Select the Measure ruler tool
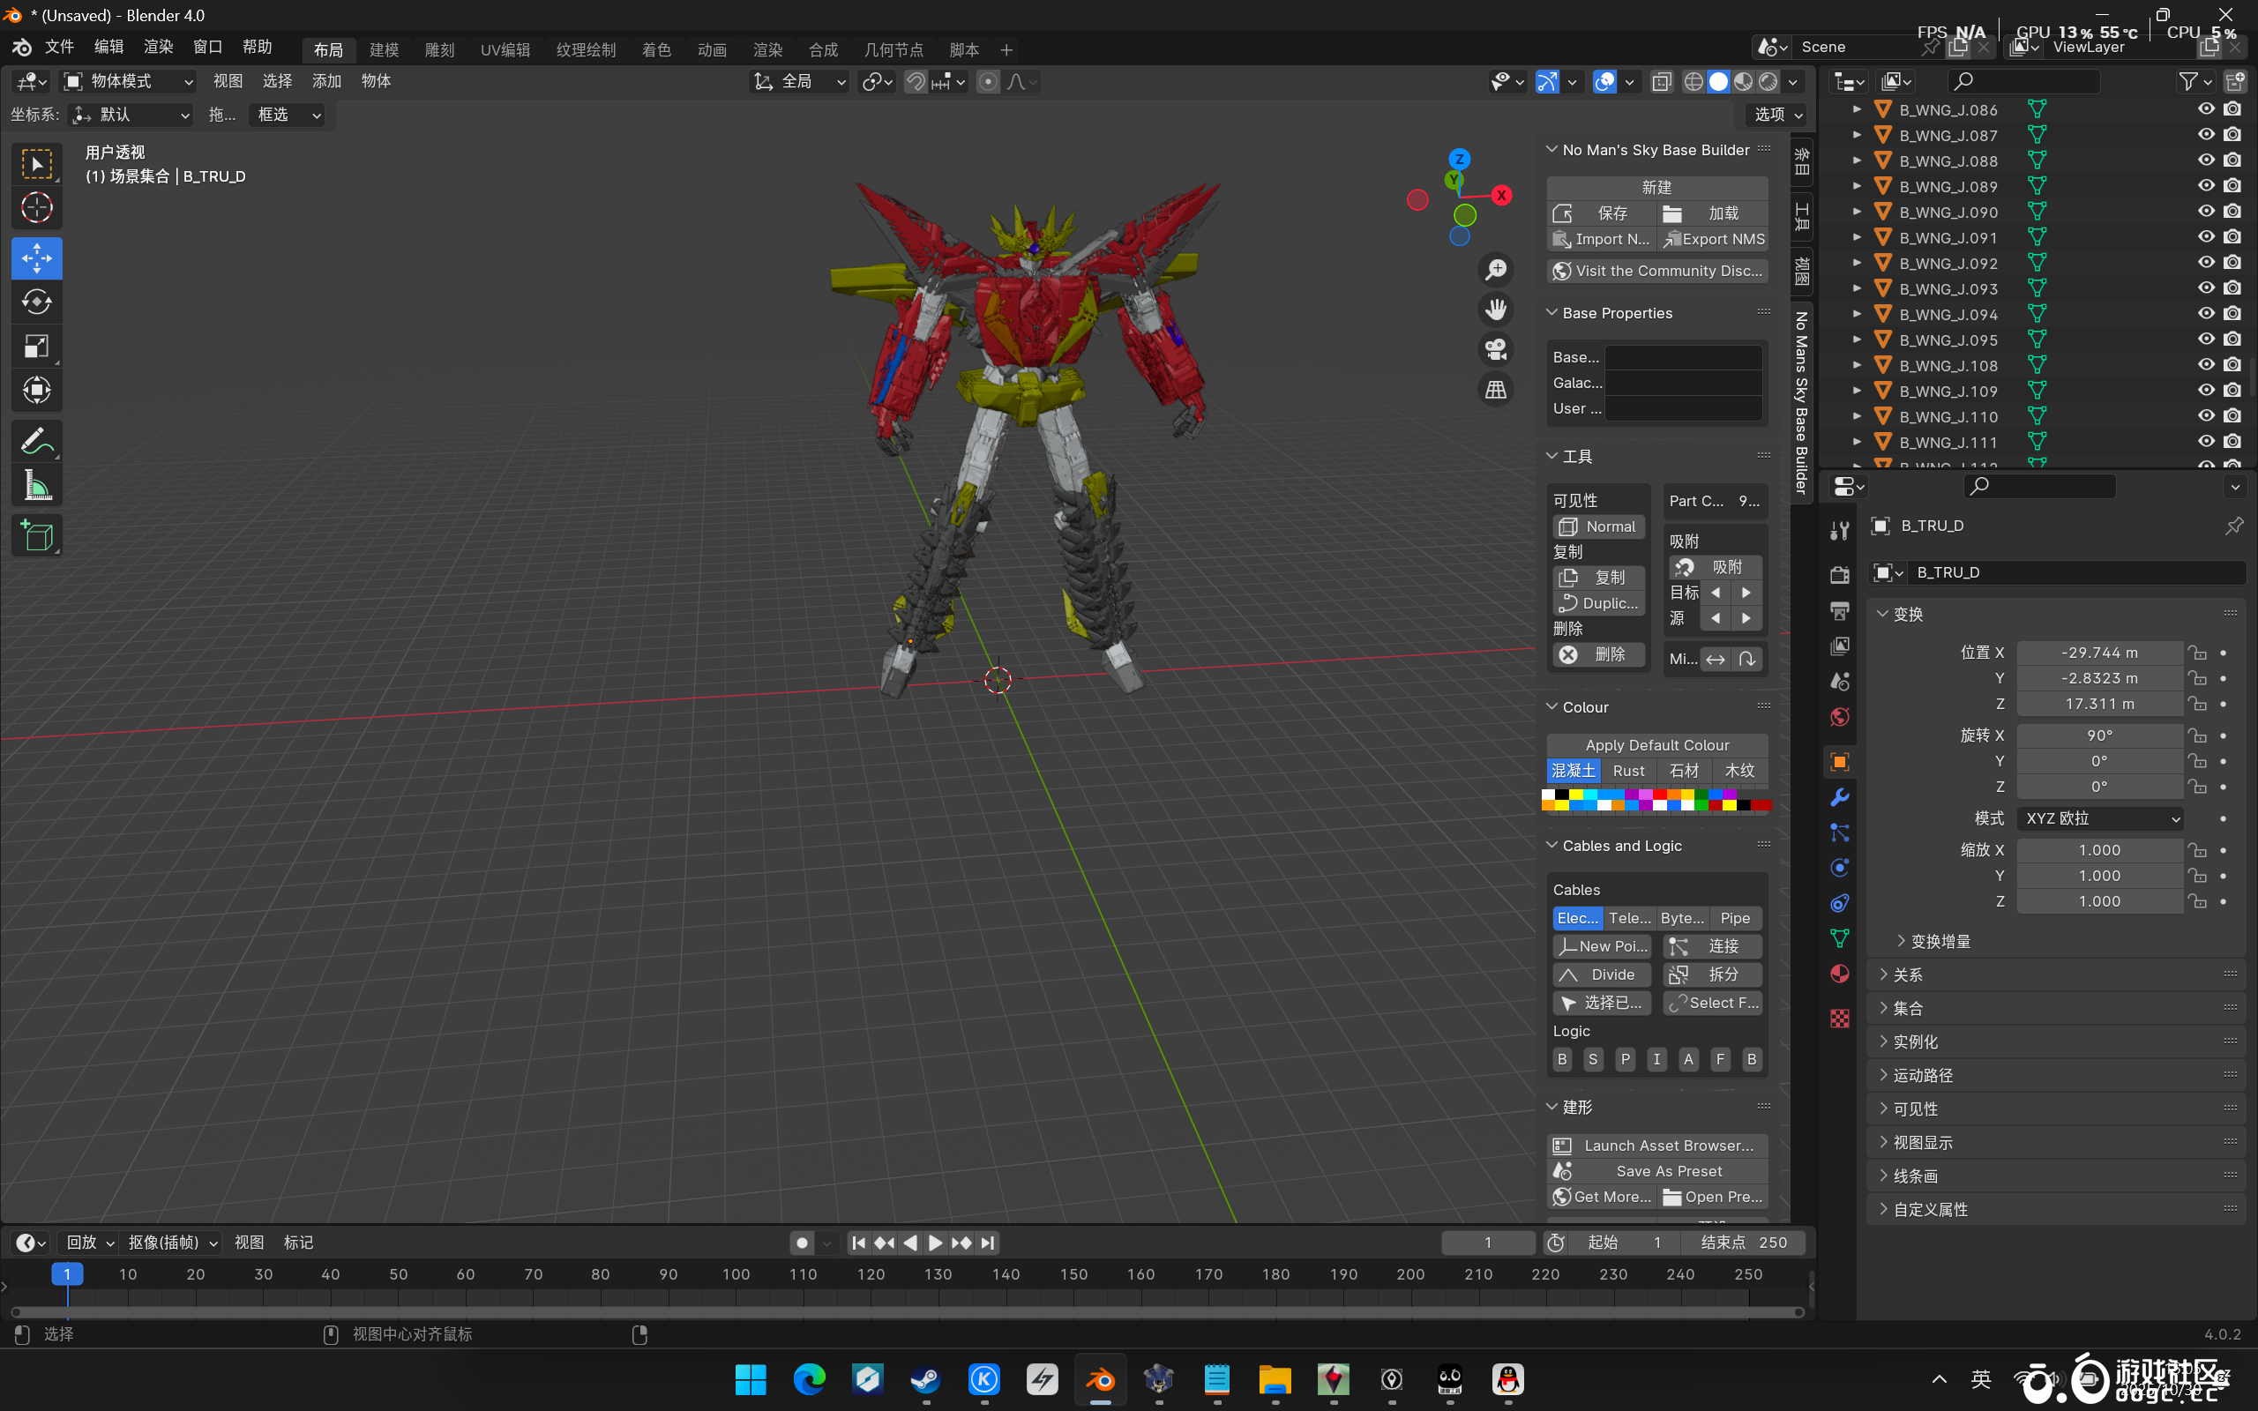The width and height of the screenshot is (2258, 1411). click(36, 485)
